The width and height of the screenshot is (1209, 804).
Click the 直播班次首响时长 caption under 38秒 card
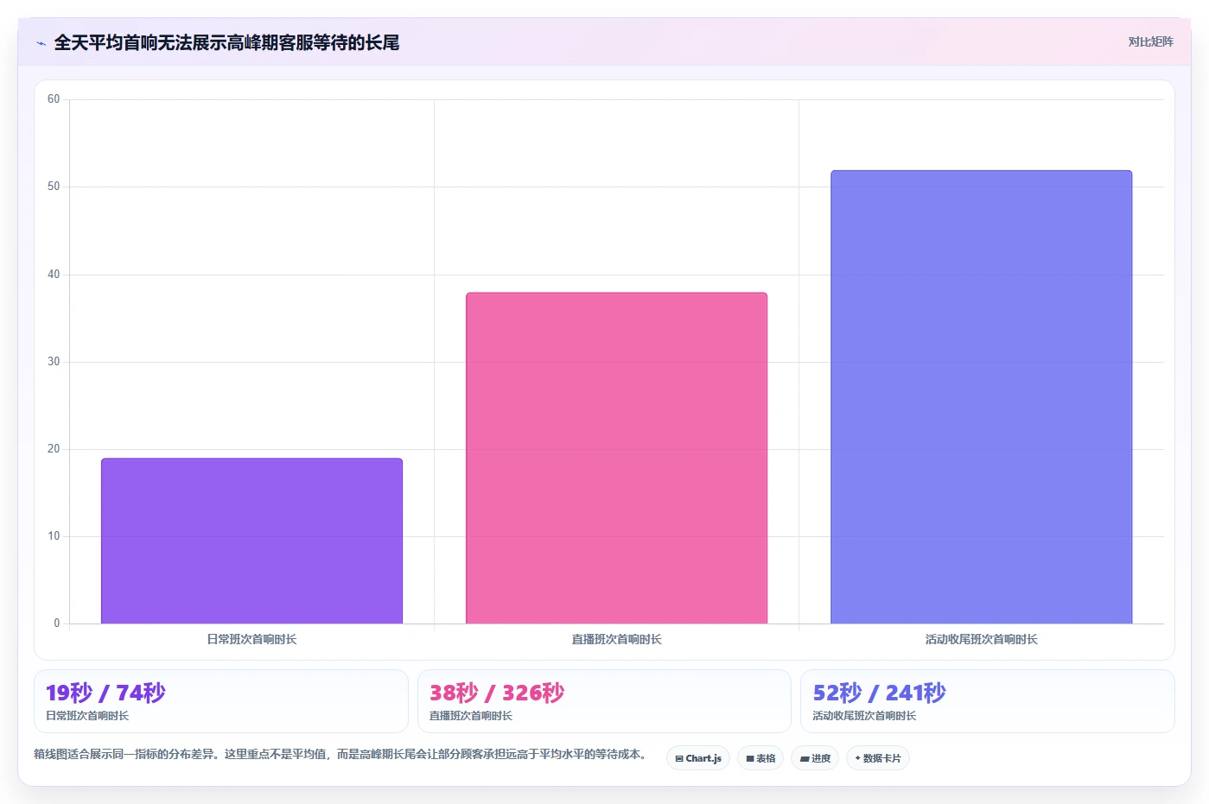point(471,716)
